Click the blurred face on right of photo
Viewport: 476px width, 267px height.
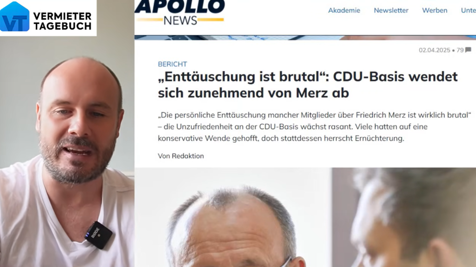click(404, 217)
